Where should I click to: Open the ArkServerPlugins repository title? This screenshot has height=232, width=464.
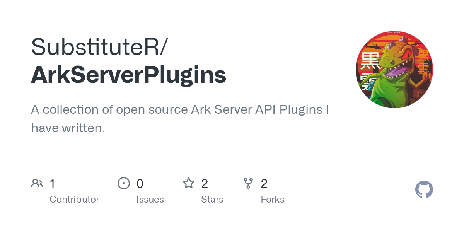129,75
